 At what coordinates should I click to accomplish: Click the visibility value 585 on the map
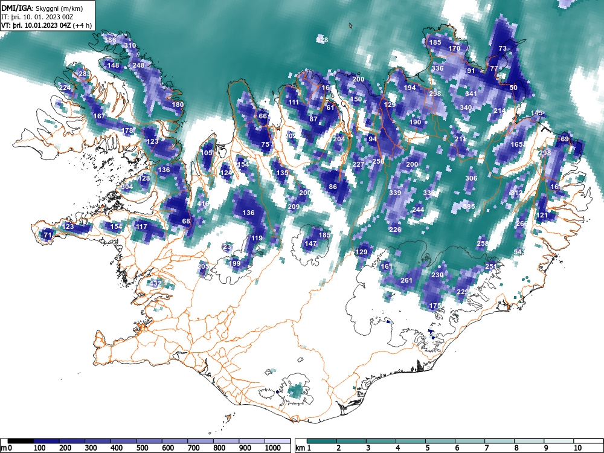[469, 207]
